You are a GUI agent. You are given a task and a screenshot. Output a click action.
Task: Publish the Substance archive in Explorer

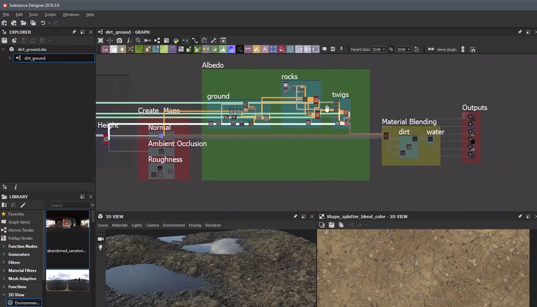pyautogui.click(x=14, y=40)
